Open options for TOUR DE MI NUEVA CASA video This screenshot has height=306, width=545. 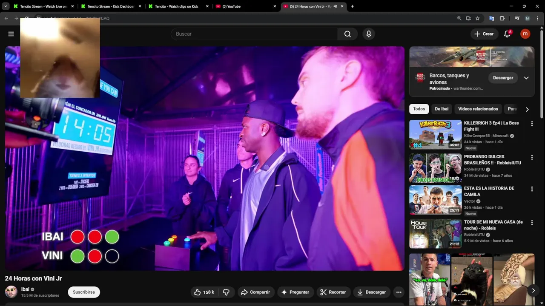pos(532,223)
